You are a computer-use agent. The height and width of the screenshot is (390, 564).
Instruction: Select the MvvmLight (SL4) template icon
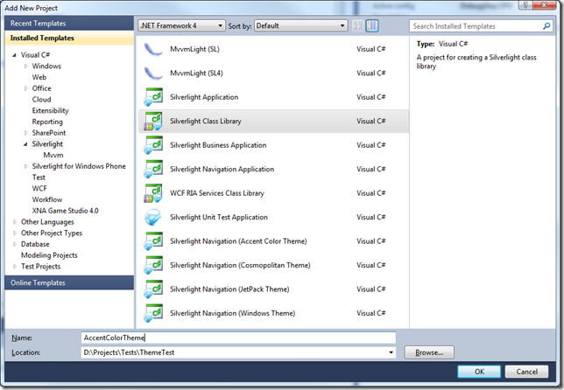pyautogui.click(x=153, y=73)
